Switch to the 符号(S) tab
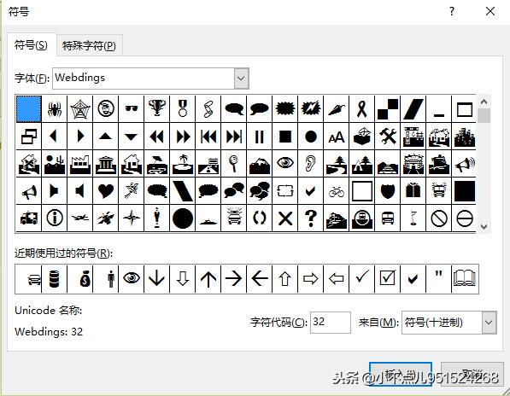 pyautogui.click(x=32, y=45)
